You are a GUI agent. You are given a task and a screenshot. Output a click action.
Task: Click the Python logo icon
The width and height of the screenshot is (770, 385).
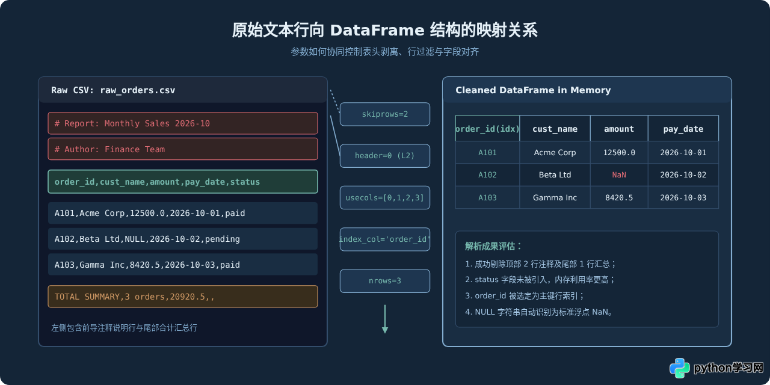[x=680, y=368]
